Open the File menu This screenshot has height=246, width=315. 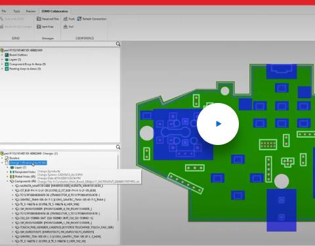click(4, 11)
